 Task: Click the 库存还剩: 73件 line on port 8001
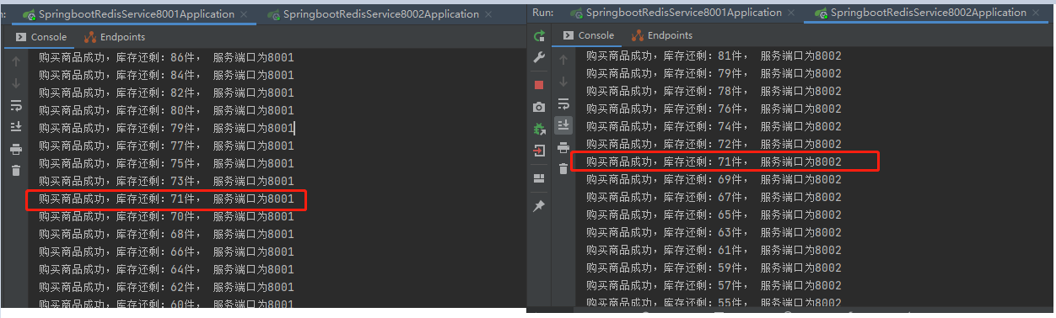pyautogui.click(x=166, y=181)
